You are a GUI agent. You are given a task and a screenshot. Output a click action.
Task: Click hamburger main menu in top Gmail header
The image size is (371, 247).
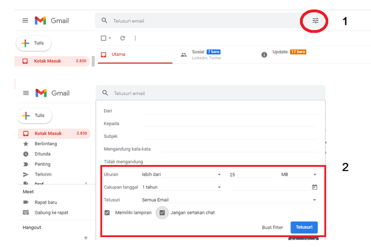[25, 21]
